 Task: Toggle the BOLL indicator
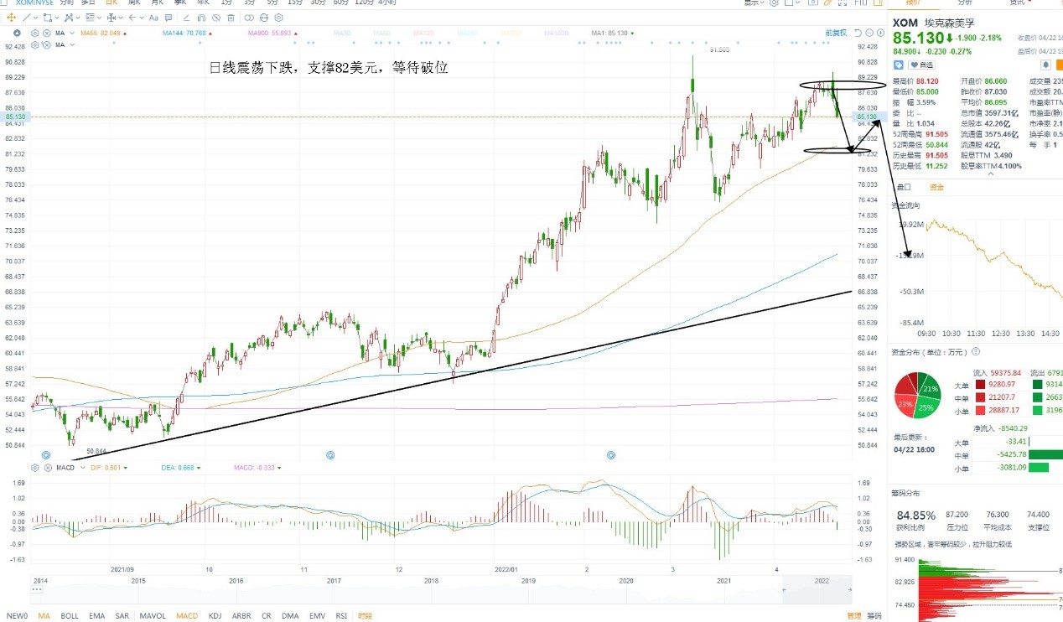pos(70,615)
